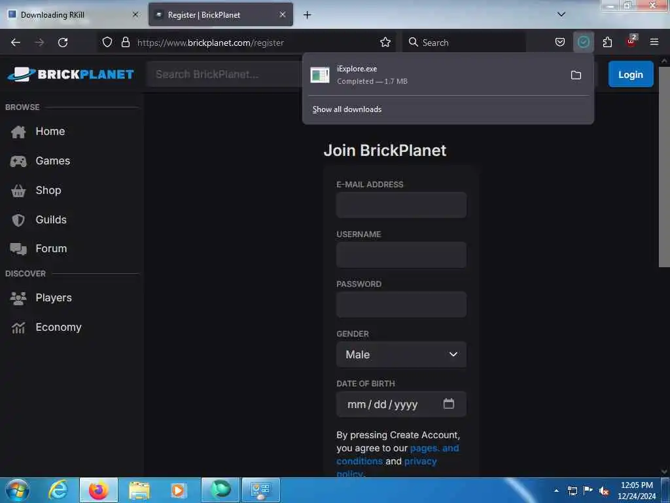This screenshot has width=670, height=503.
Task: Open the taskbar clock and date
Action: [x=637, y=491]
